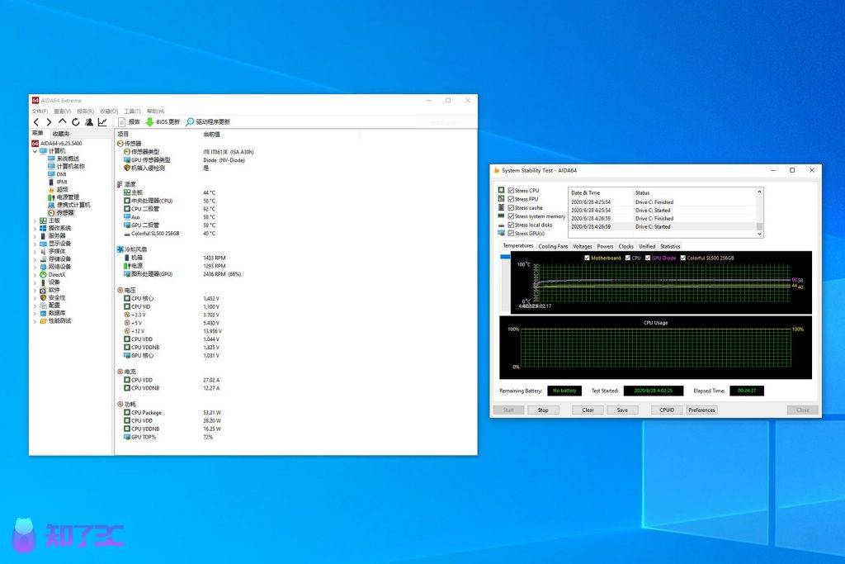Open the 驱动程序更新 search item
Image resolution: width=845 pixels, height=564 pixels.
(207, 122)
